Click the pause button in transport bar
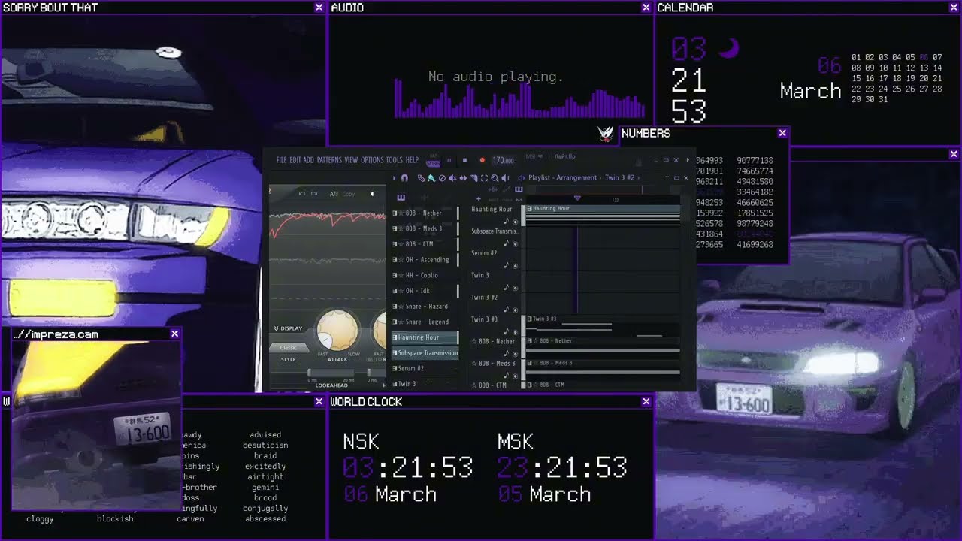This screenshot has height=541, width=962. [x=449, y=160]
